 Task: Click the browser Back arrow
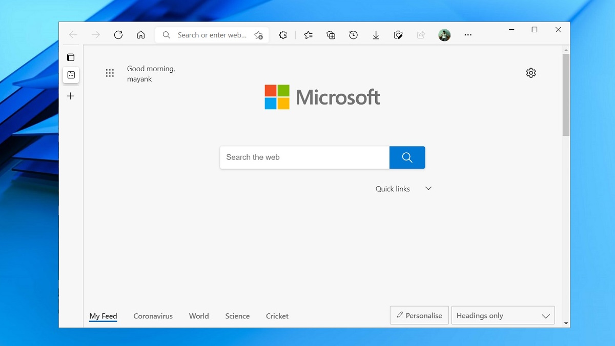click(x=73, y=35)
